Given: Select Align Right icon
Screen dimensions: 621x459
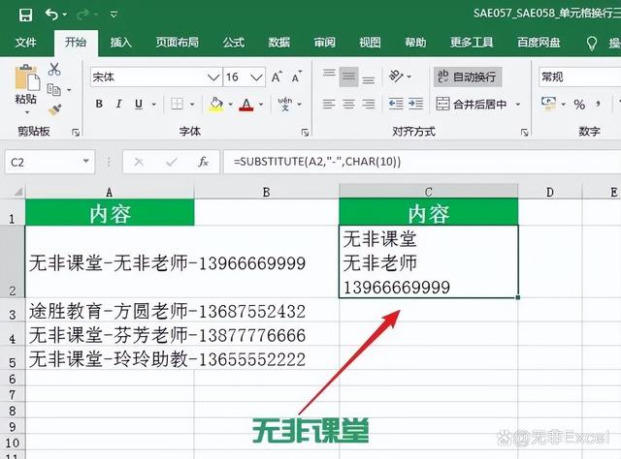Looking at the screenshot, I should (x=369, y=104).
